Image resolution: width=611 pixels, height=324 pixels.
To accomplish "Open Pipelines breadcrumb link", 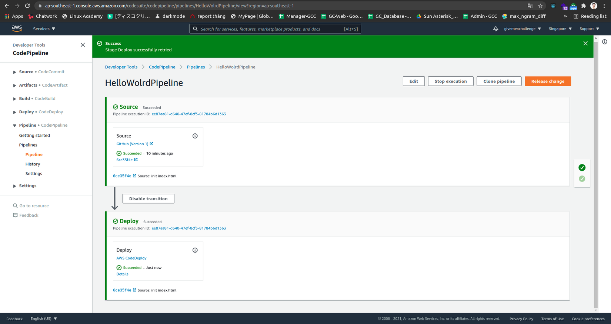I will pos(196,67).
